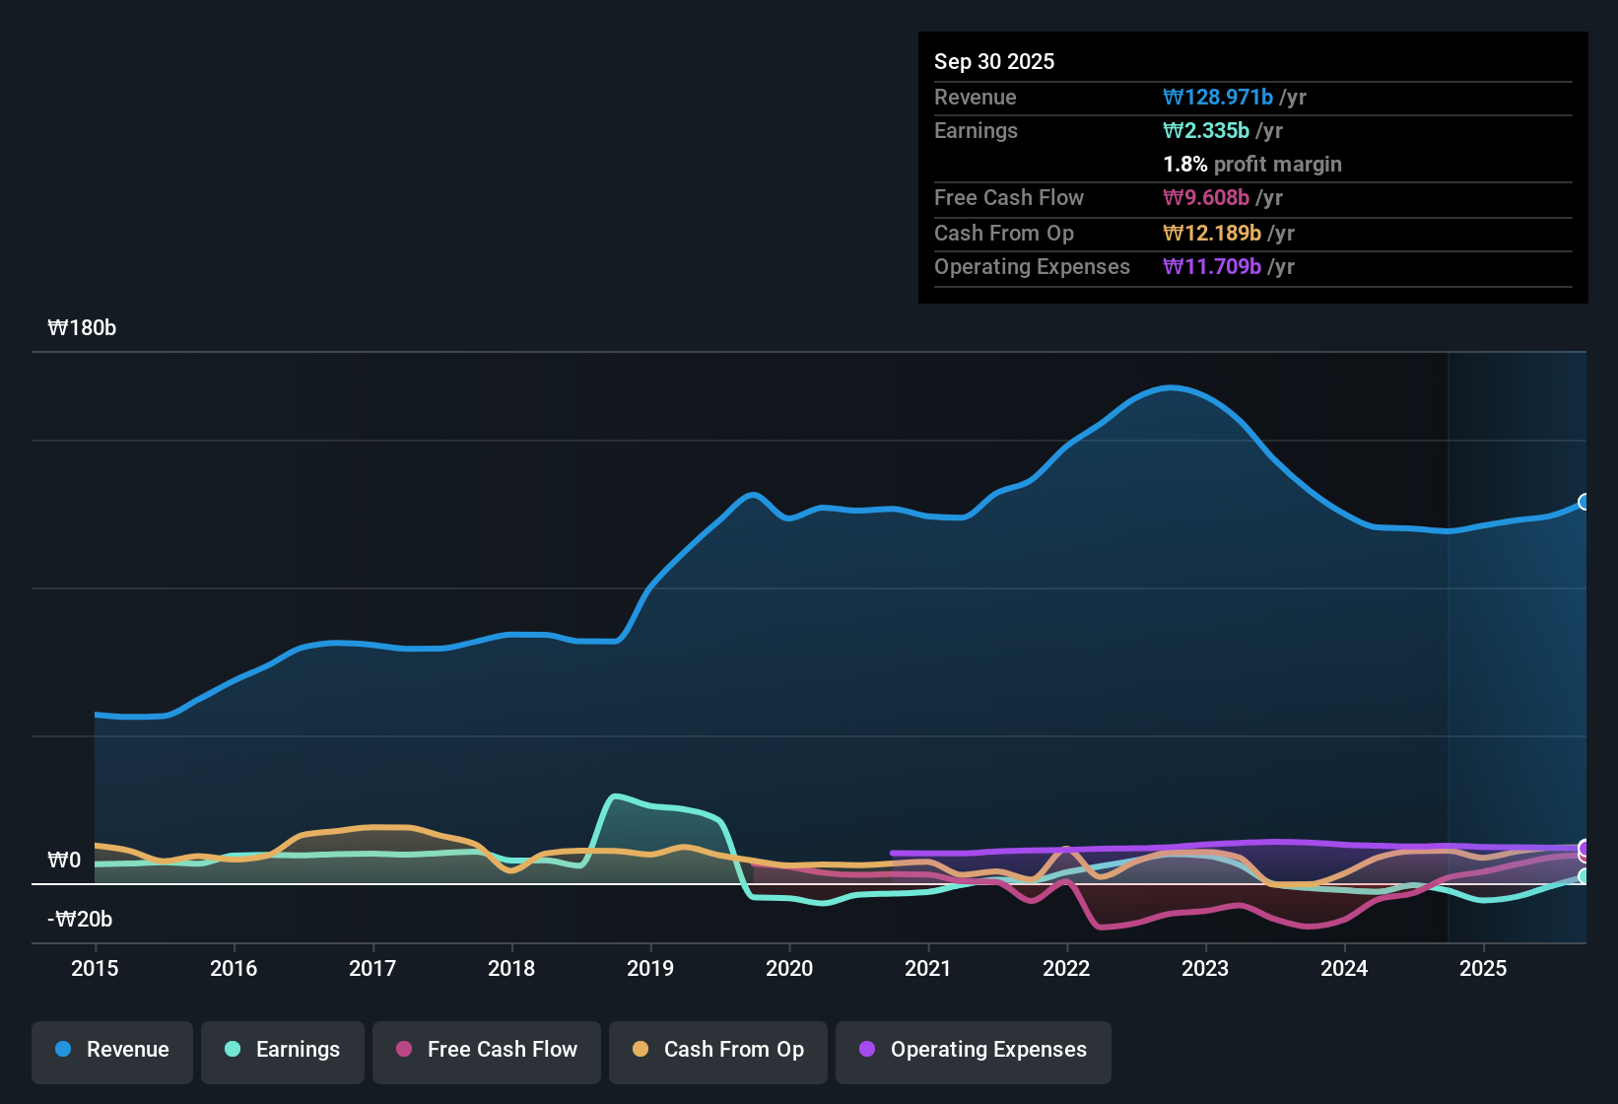Screen dimensions: 1618x1104
Task: Click the teal Earnings legend dot
Action: pos(233,1050)
